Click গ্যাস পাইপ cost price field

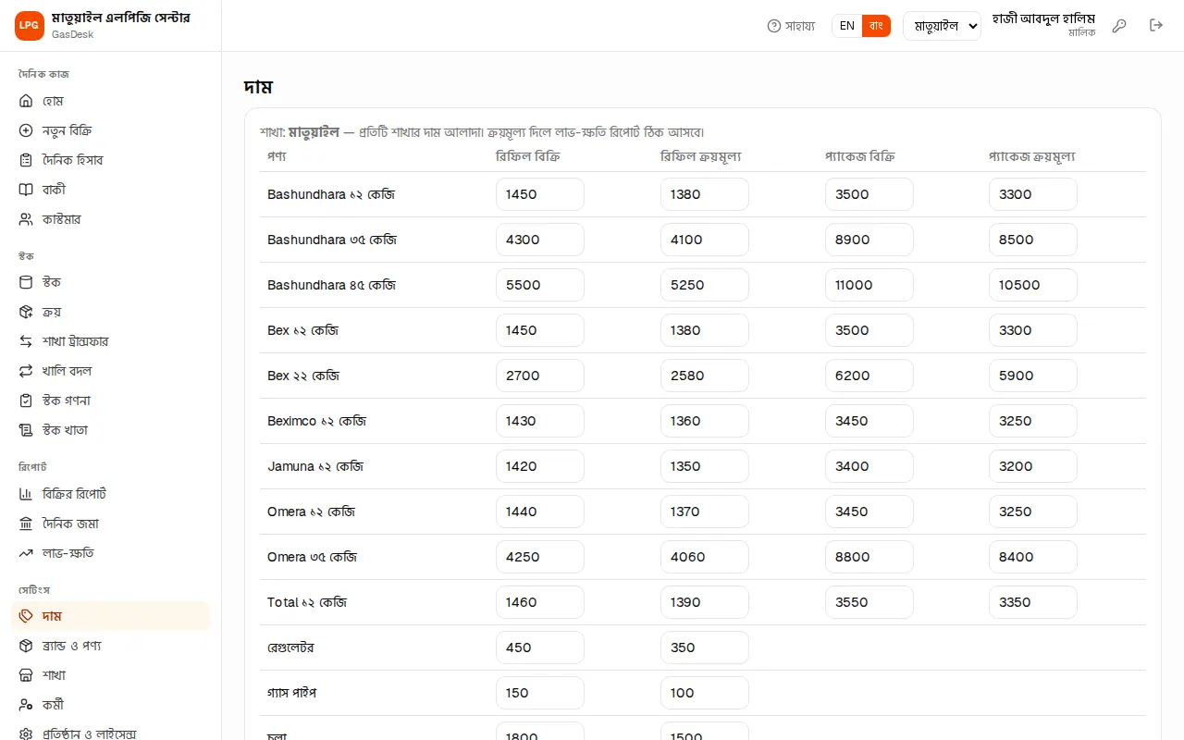705,693
